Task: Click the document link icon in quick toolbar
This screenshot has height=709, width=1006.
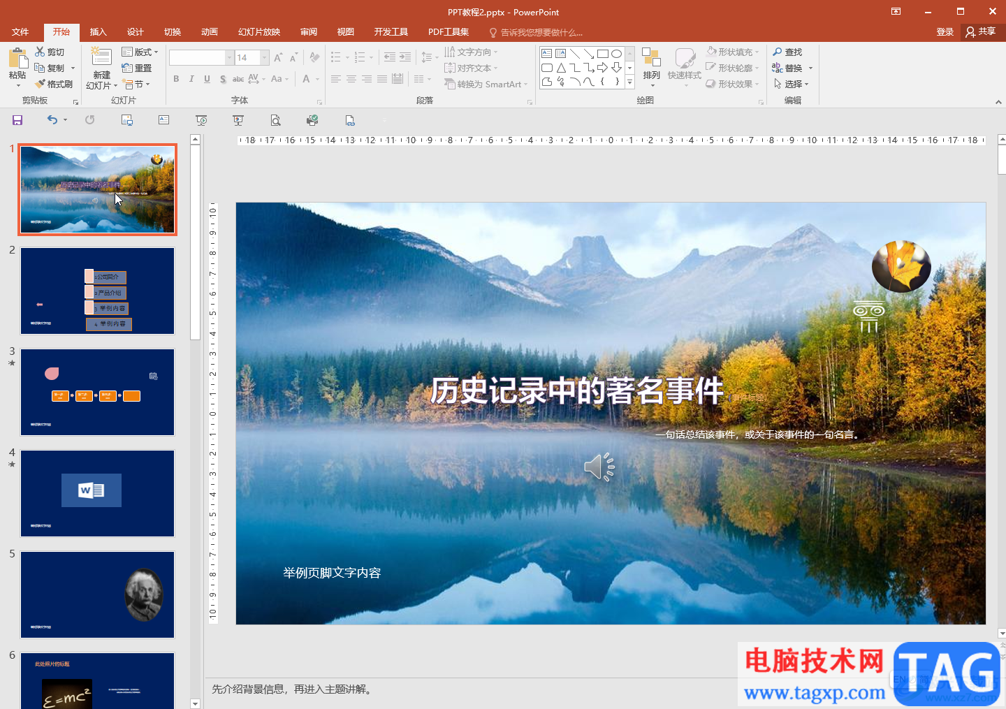Action: click(350, 120)
